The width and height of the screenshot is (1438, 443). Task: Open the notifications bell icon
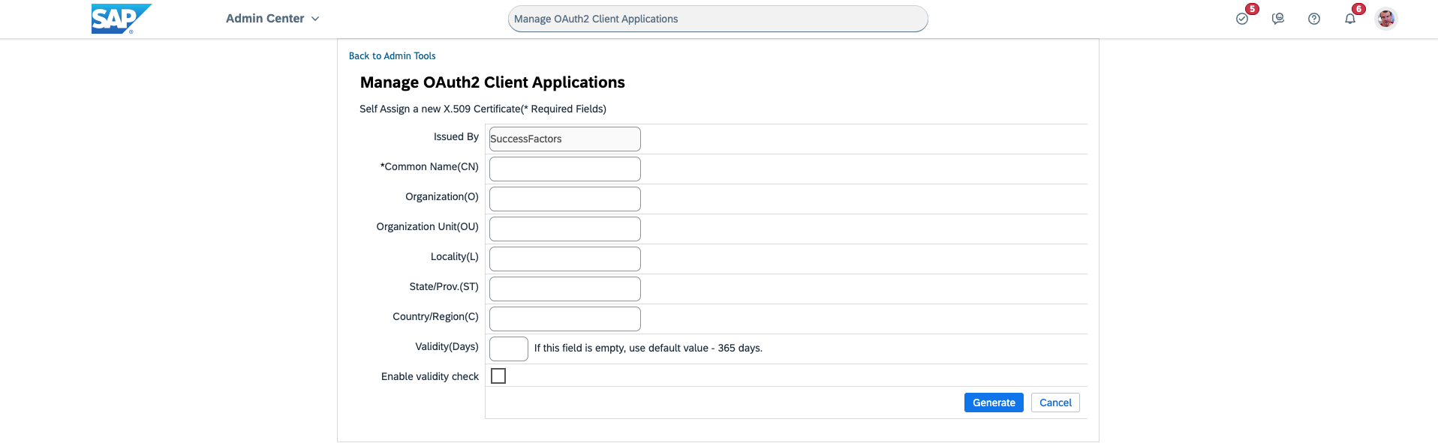(x=1350, y=19)
